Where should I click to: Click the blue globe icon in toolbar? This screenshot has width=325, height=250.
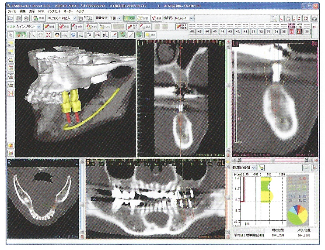pyautogui.click(x=73, y=34)
